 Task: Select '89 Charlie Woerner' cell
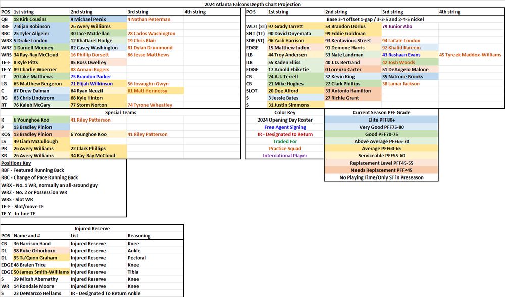pos(41,70)
